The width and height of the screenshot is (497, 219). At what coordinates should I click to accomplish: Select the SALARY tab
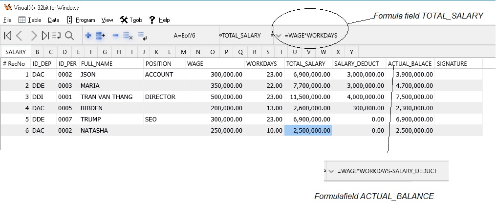pyautogui.click(x=16, y=52)
